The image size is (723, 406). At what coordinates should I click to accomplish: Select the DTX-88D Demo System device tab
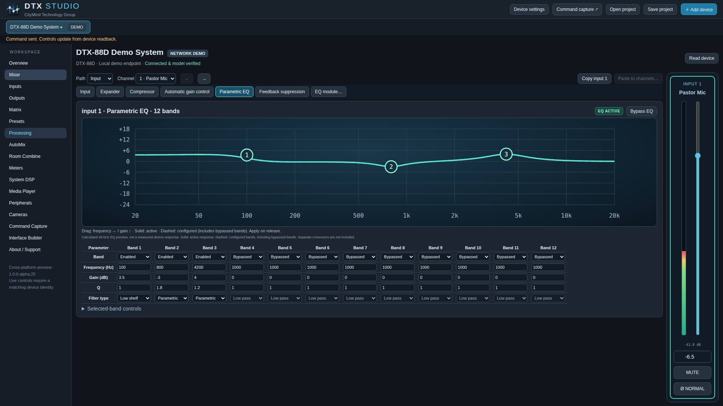(48, 27)
